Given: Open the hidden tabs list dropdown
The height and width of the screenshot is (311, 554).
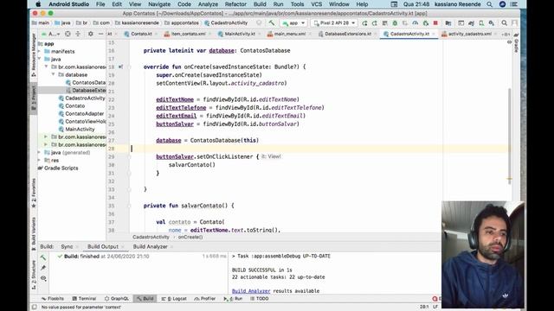Looking at the screenshot, I should click(506, 35).
